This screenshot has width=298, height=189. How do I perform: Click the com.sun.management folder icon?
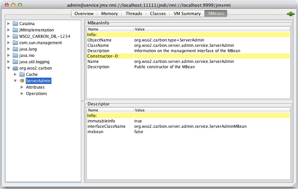click(x=15, y=43)
